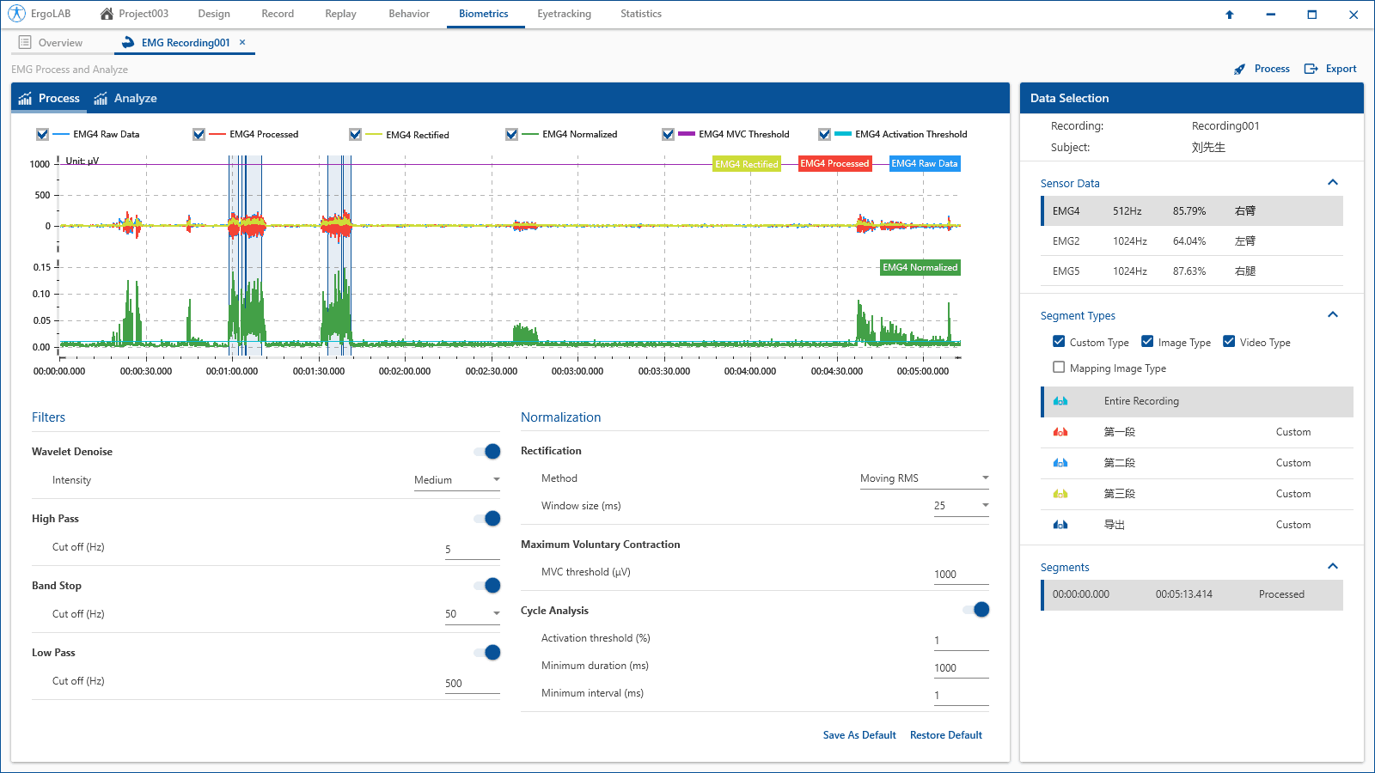The height and width of the screenshot is (773, 1375).
Task: Click the rocket Process icon
Action: [1239, 70]
